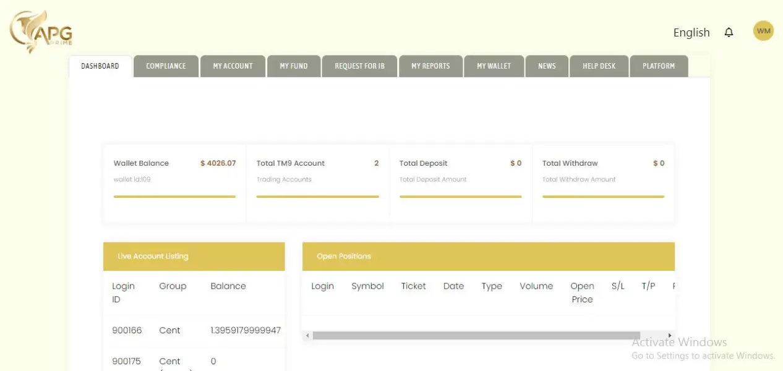Viewport: 783px width, 371px height.
Task: Go to the My Fund tab
Action: (293, 66)
